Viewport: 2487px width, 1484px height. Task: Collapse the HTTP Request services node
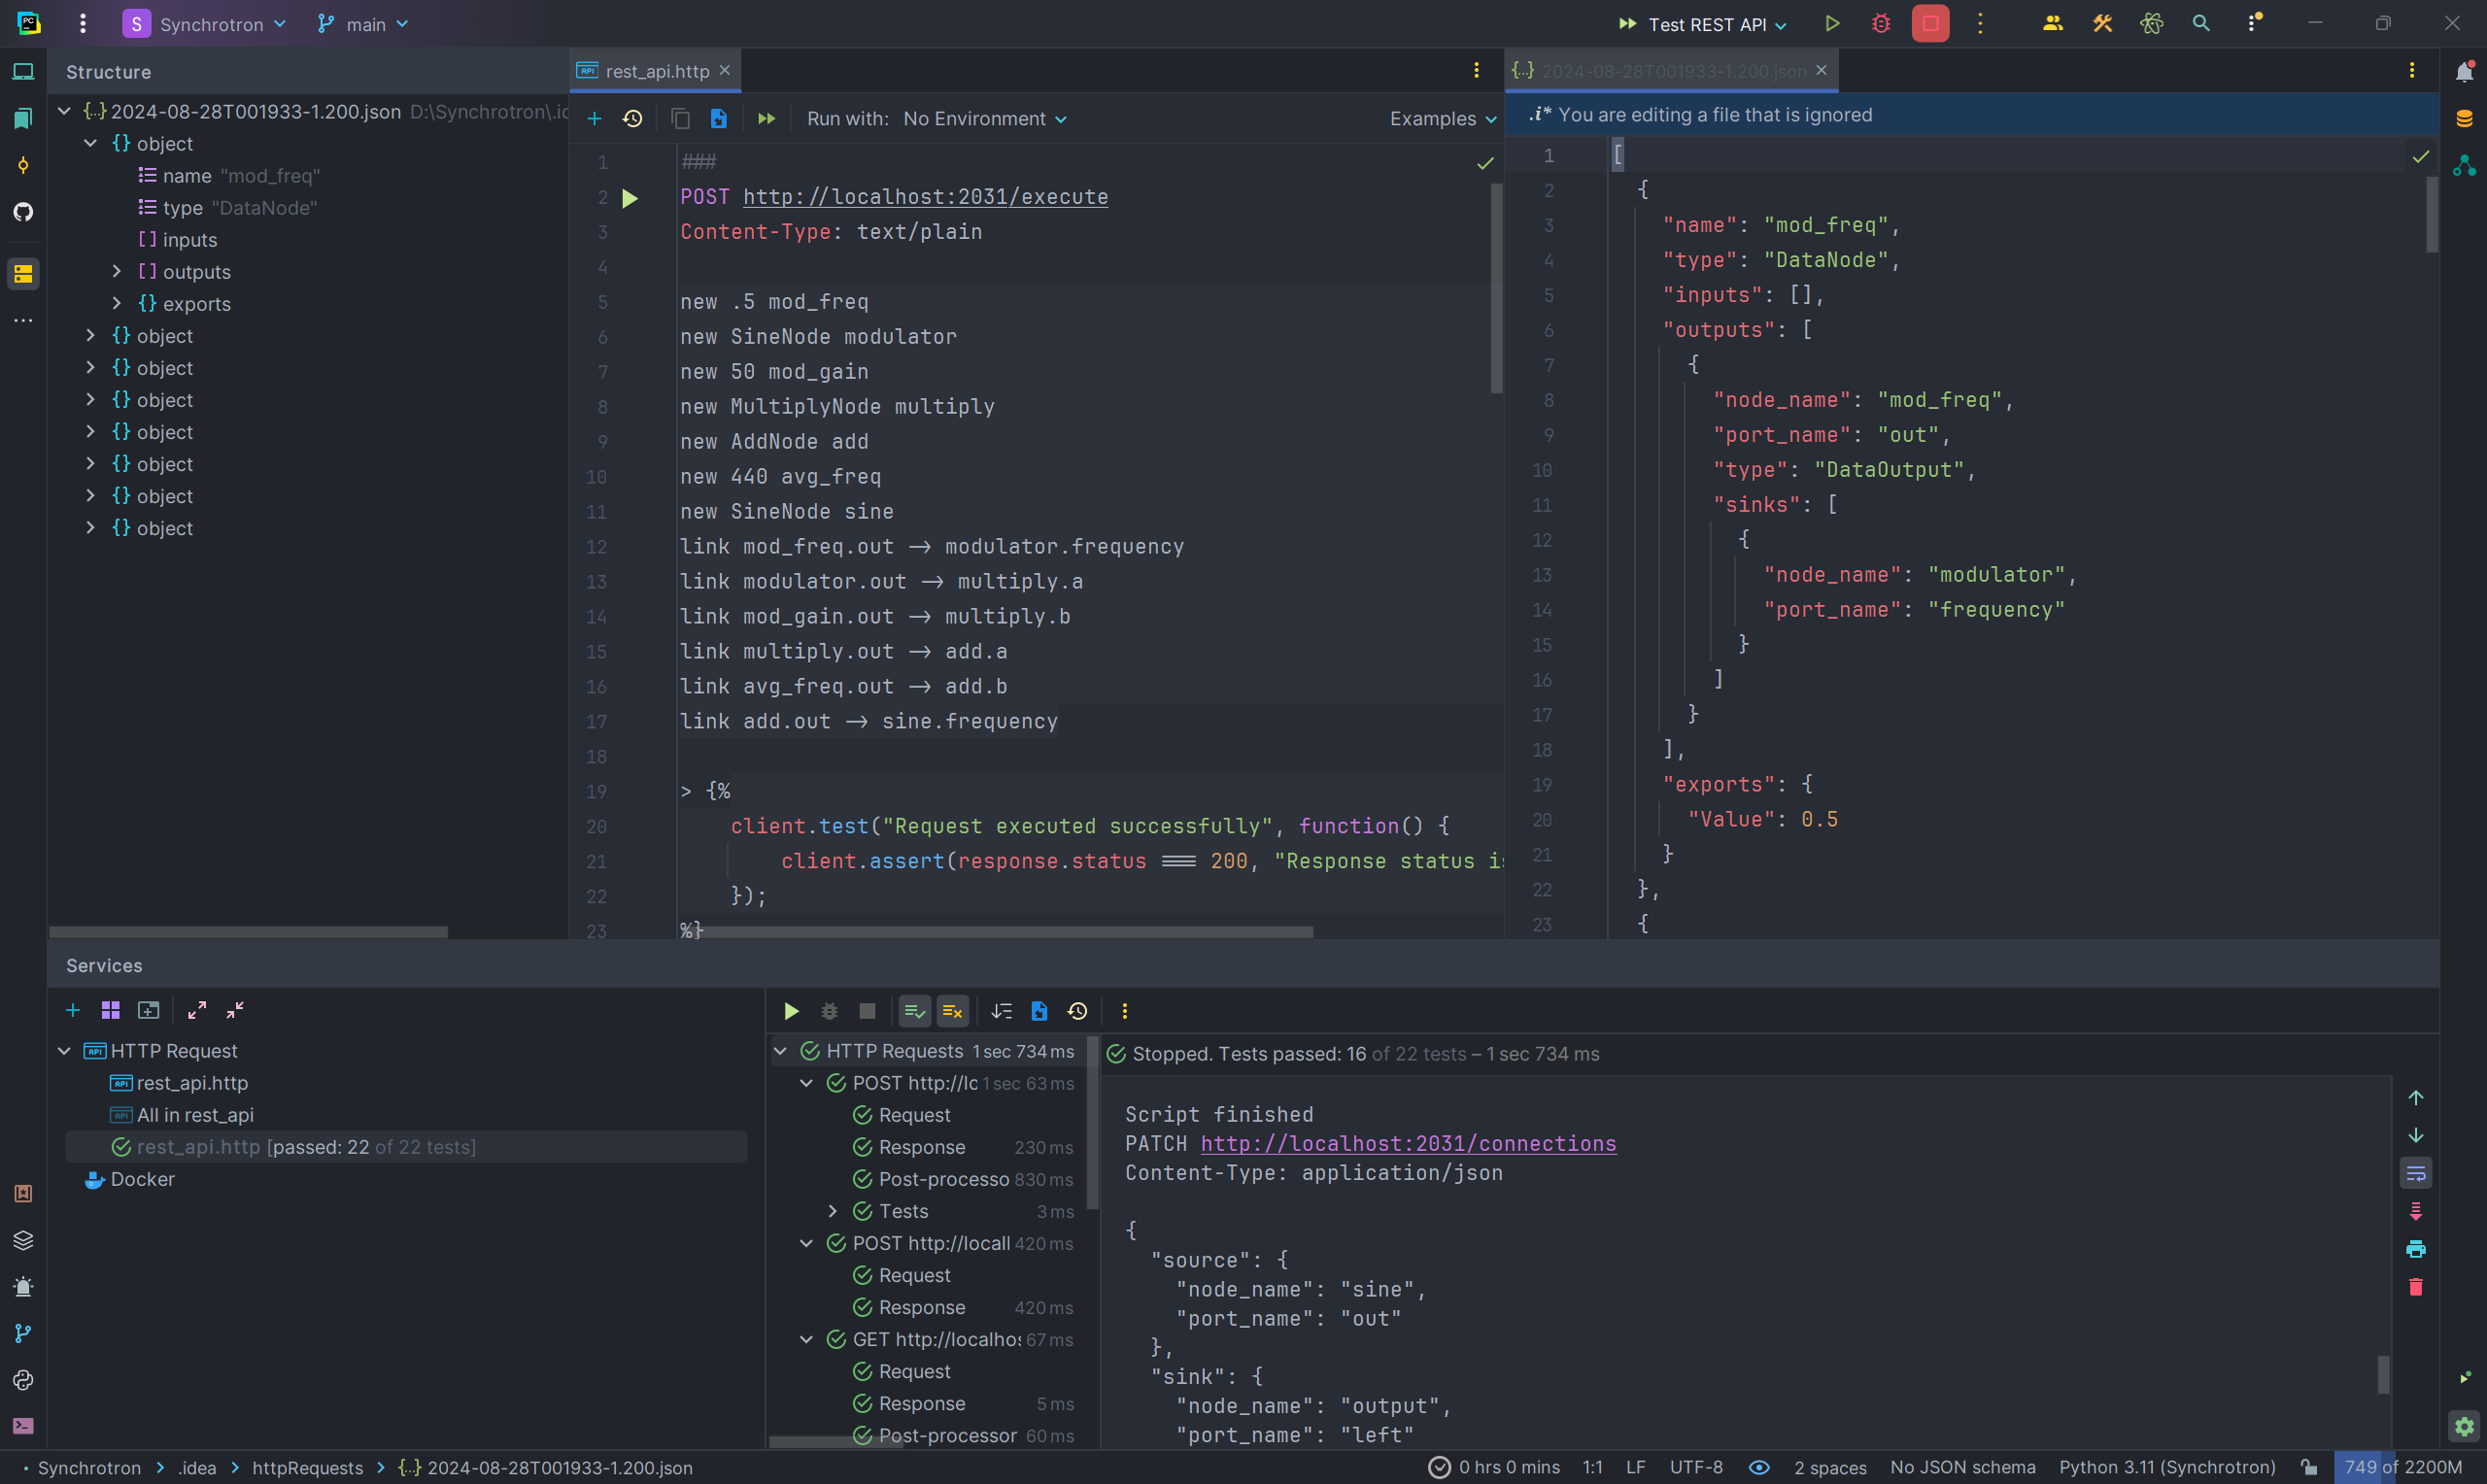64,1051
